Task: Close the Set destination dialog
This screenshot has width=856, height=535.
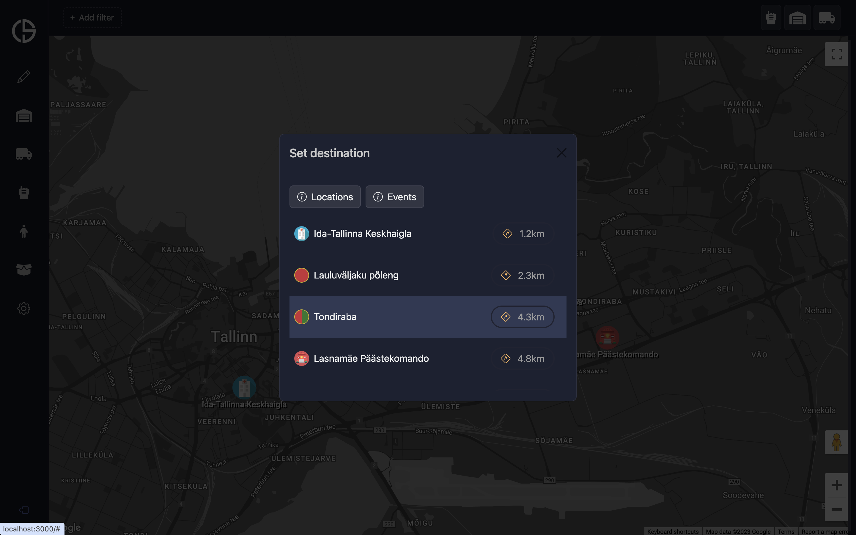Action: pos(561,153)
